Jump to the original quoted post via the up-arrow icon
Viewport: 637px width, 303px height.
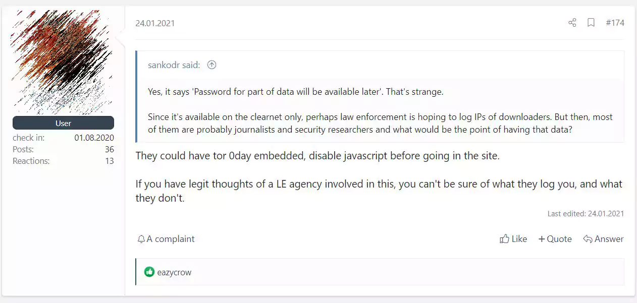(x=212, y=65)
